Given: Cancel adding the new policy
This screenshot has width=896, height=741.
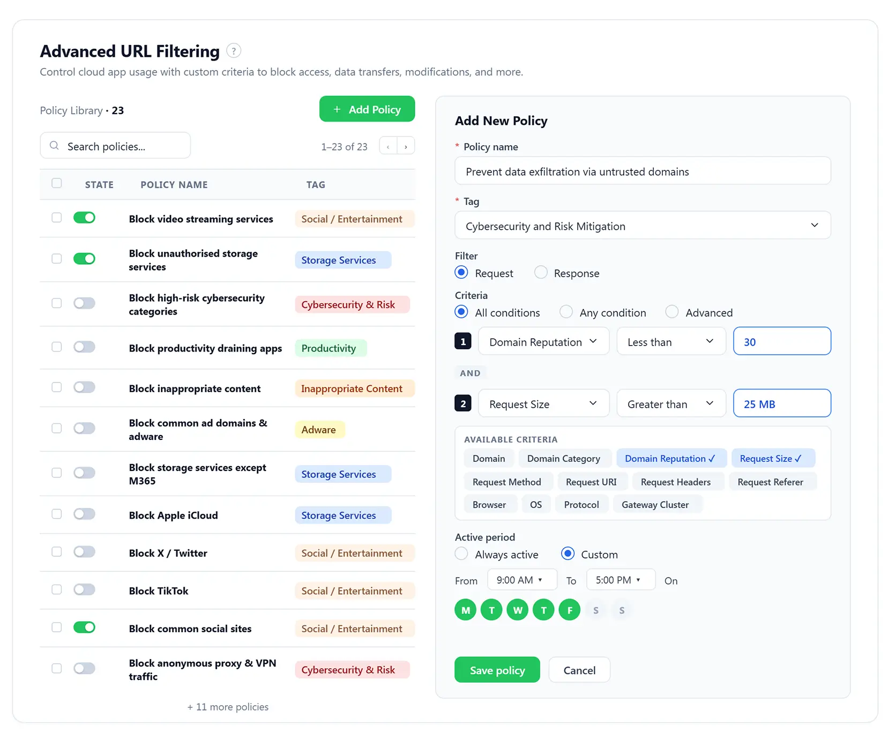Looking at the screenshot, I should [579, 670].
